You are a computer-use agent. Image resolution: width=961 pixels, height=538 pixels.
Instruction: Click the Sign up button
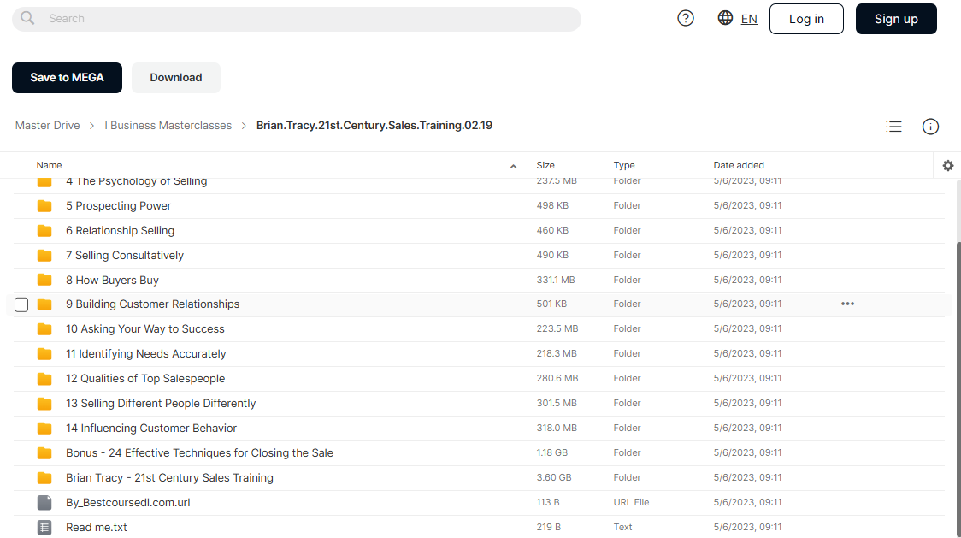click(x=896, y=19)
